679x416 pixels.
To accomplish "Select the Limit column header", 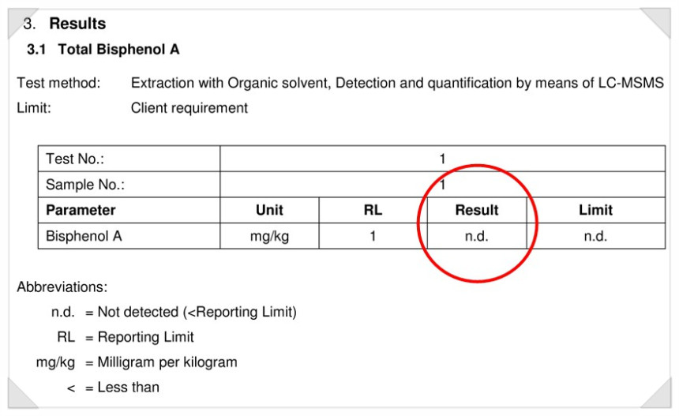I will click(x=596, y=211).
